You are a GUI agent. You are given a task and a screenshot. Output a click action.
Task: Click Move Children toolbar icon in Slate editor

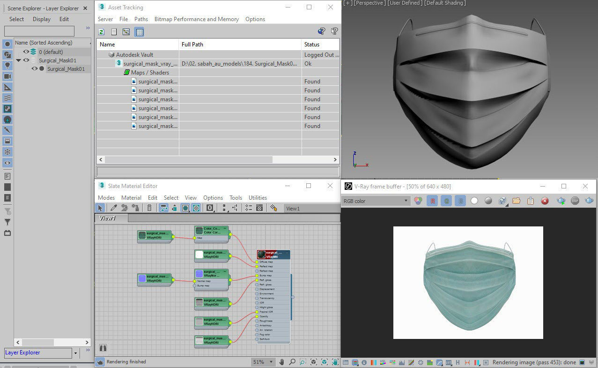163,208
